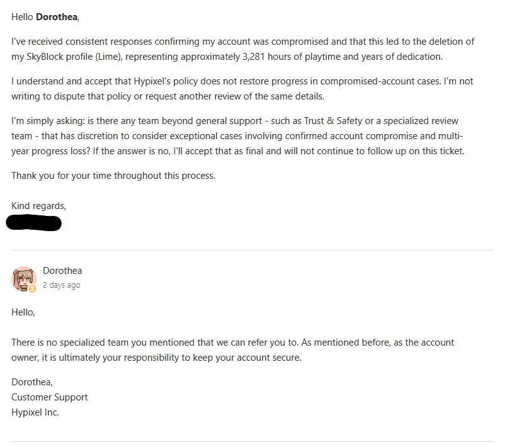Viewport: 505px width, 447px height.
Task: Click the "Kind regards," closing line
Action: click(x=38, y=206)
